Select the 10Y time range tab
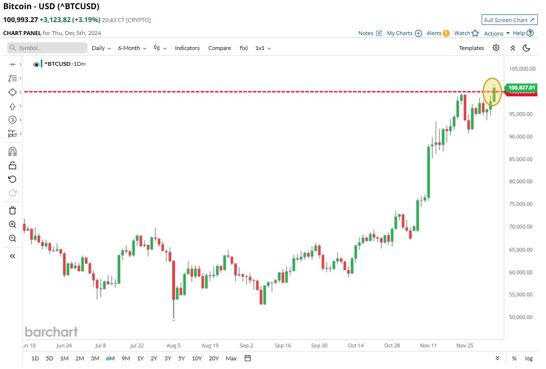 pos(197,358)
